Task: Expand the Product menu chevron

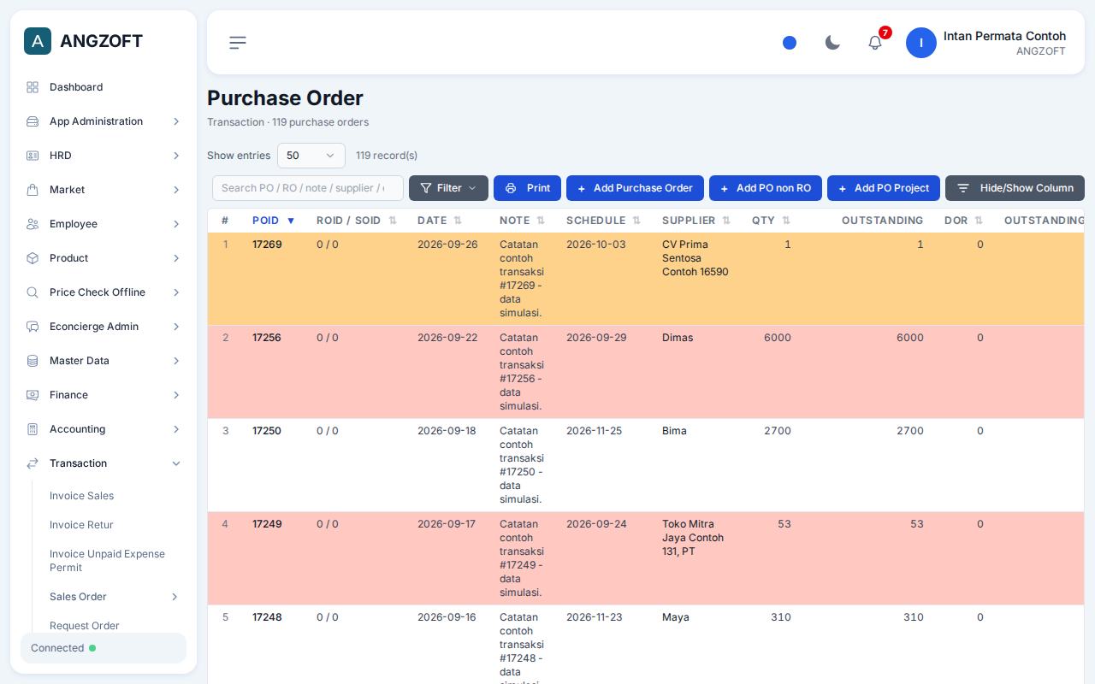Action: pyautogui.click(x=176, y=258)
